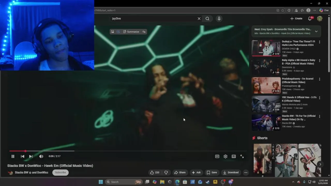Open DudeyLo Free The Threat video thumbnail
The width and height of the screenshot is (331, 186).
click(x=266, y=48)
